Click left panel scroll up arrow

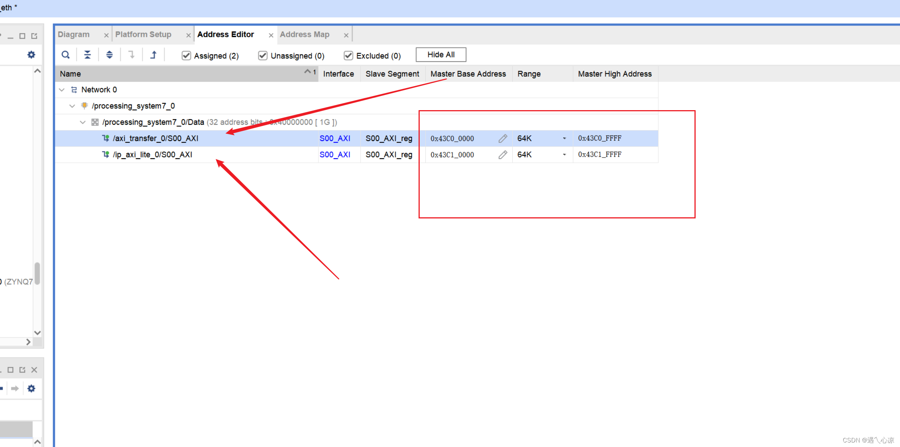click(37, 71)
